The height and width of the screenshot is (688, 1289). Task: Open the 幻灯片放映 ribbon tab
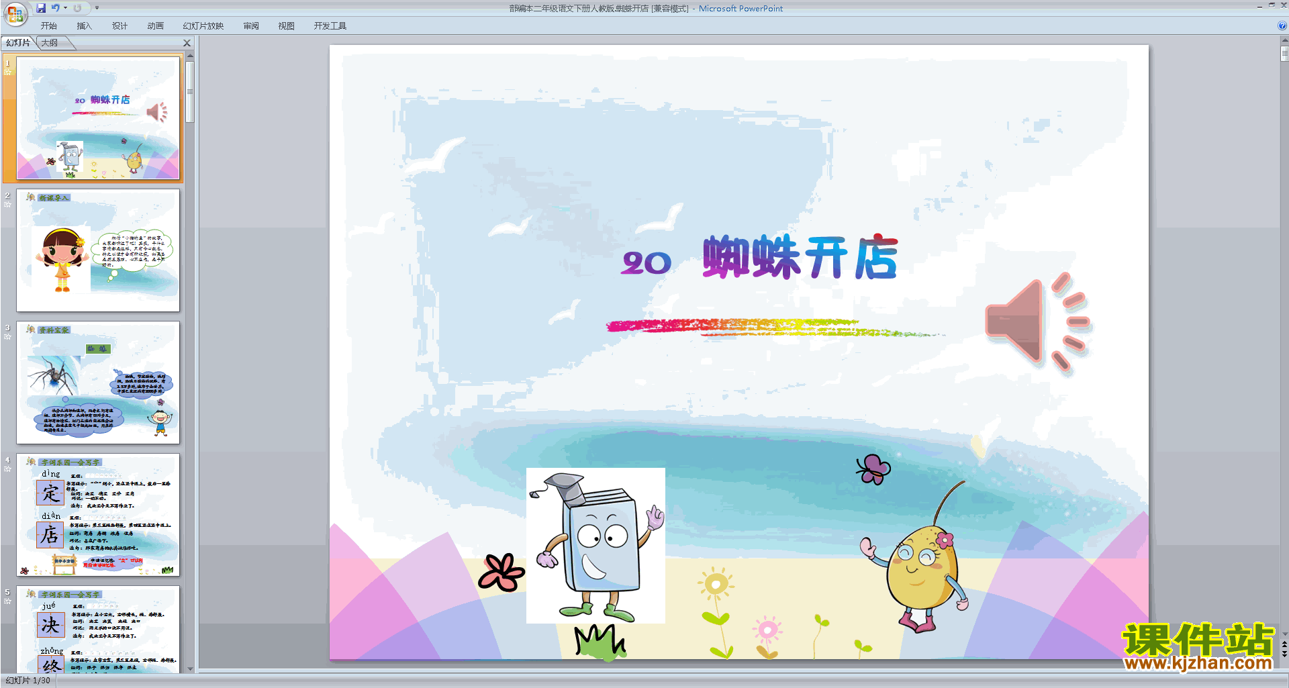click(203, 26)
